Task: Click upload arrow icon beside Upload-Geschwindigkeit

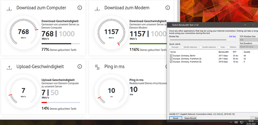Action: 9,68
